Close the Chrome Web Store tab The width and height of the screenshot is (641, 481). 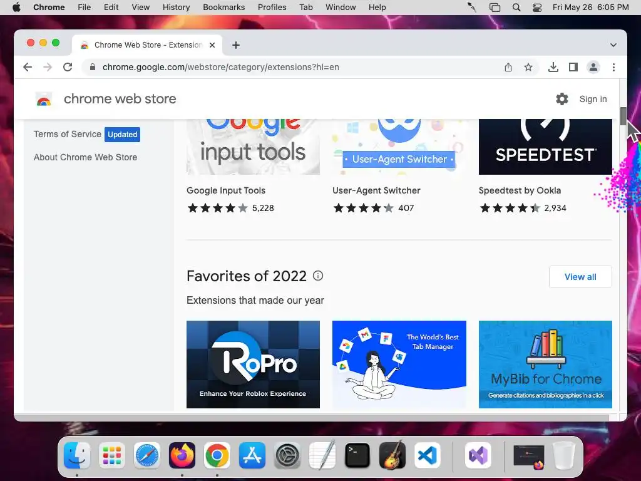click(x=212, y=45)
